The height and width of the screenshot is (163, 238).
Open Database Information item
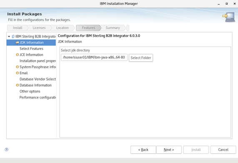(35, 85)
